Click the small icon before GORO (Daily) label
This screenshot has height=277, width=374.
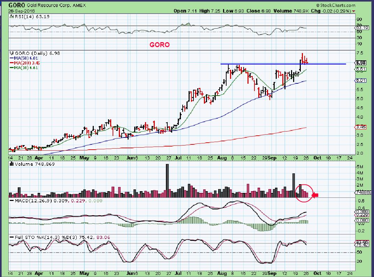(12, 53)
